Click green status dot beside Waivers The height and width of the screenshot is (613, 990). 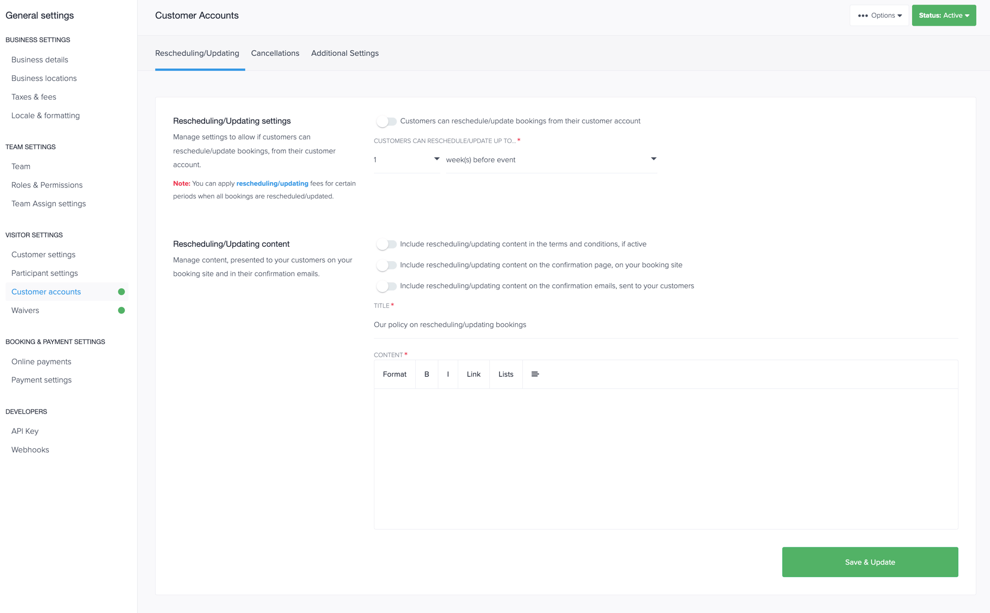pyautogui.click(x=121, y=310)
